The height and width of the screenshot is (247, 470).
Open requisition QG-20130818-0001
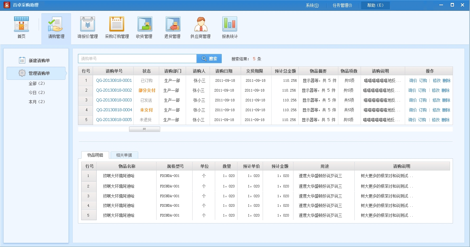[x=114, y=80]
